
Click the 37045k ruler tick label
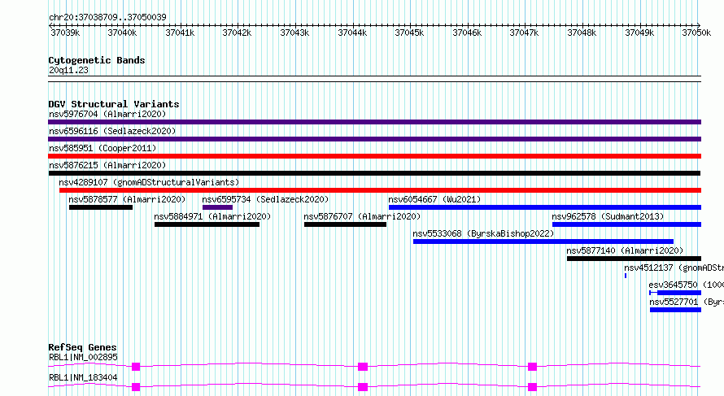409,33
